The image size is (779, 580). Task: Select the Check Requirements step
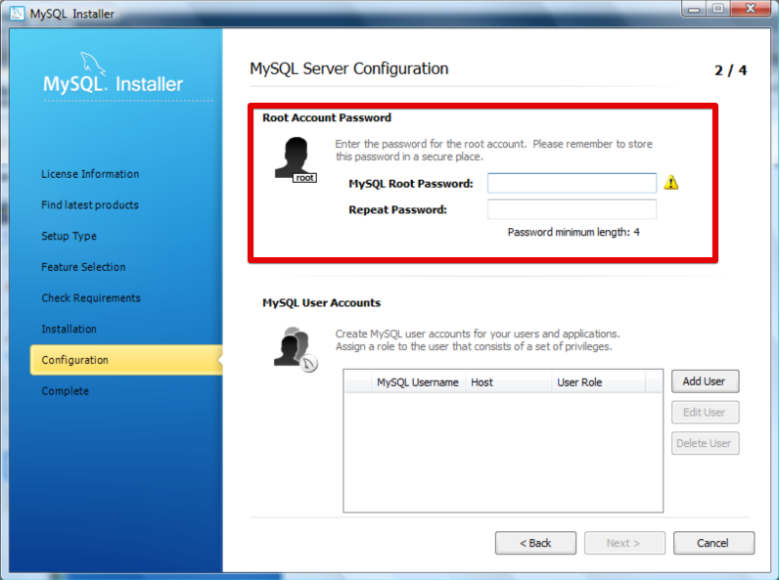pos(91,298)
